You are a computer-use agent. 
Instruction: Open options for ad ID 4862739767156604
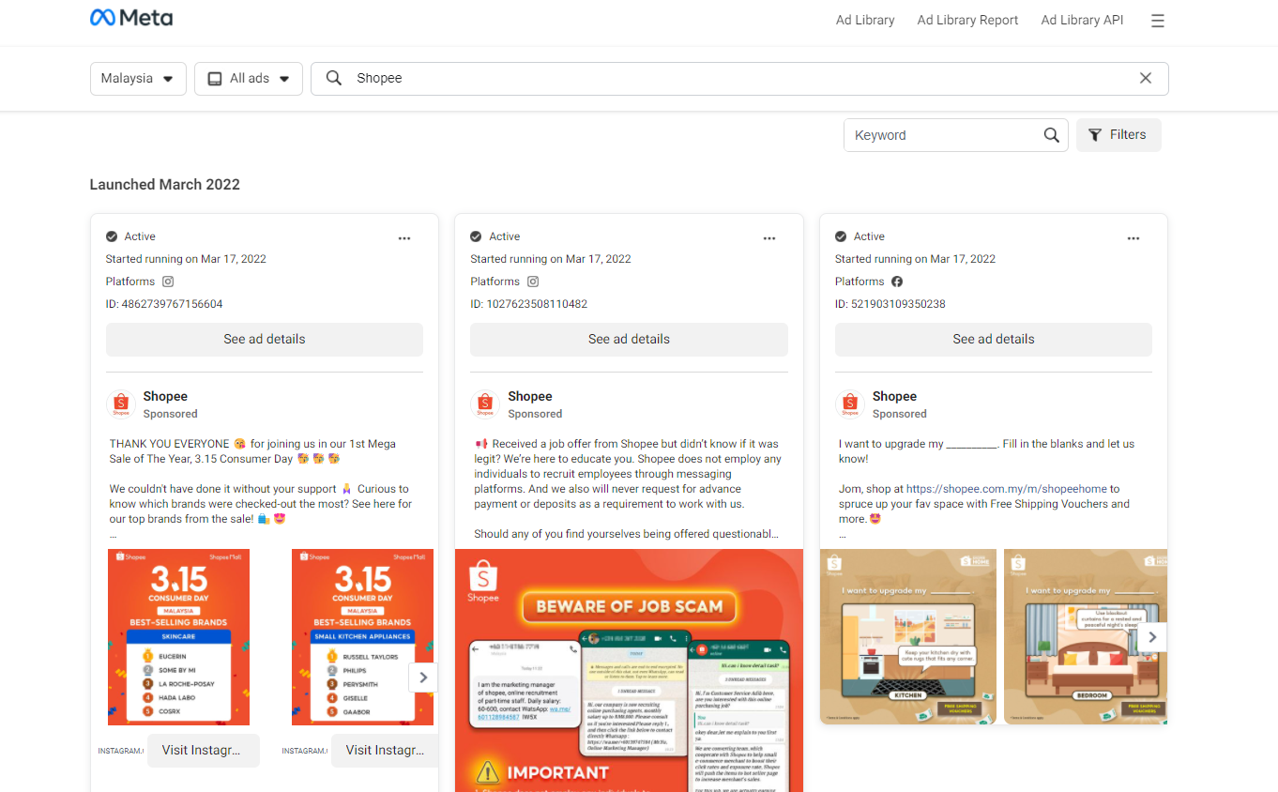coord(404,238)
